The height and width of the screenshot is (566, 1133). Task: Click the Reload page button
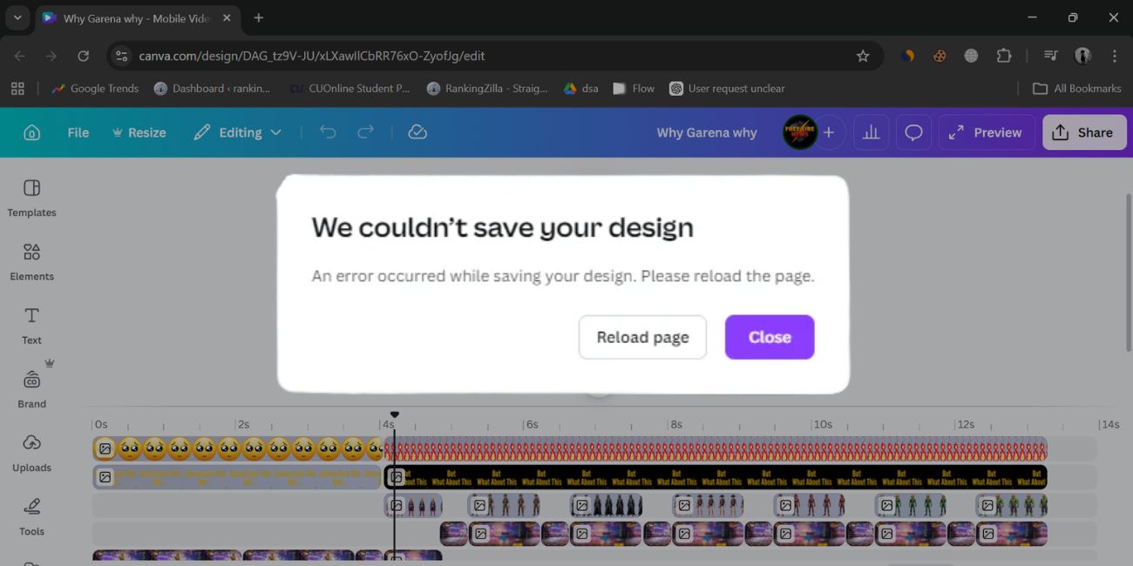(642, 337)
